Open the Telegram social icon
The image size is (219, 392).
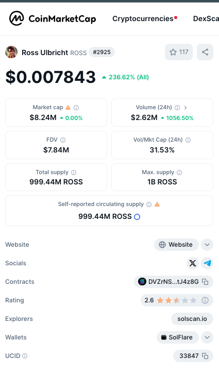207,263
